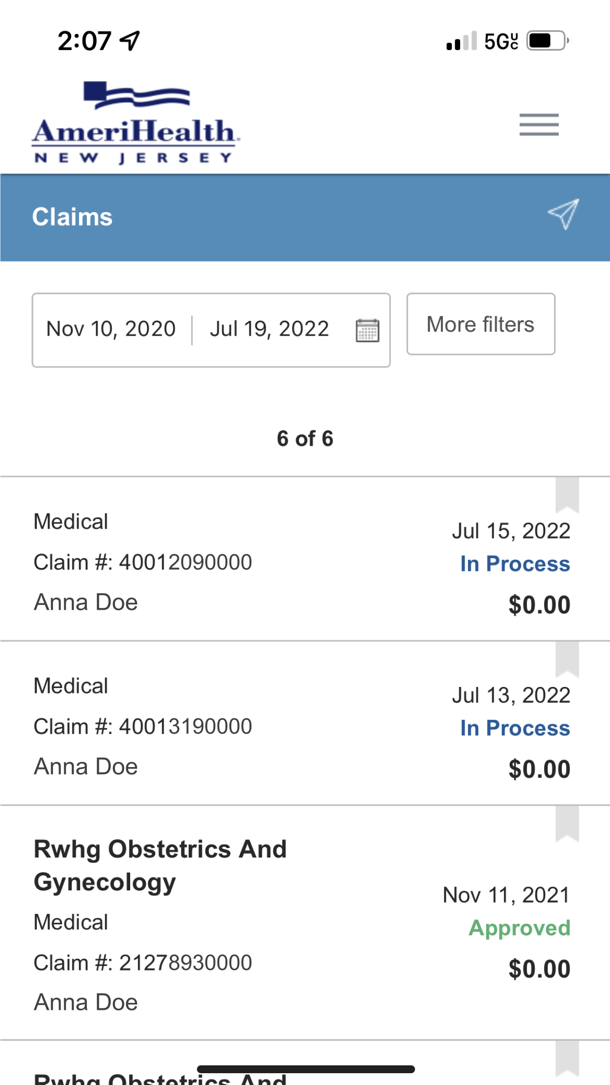This screenshot has width=610, height=1085.
Task: Tap the Claims header title
Action: click(x=72, y=217)
